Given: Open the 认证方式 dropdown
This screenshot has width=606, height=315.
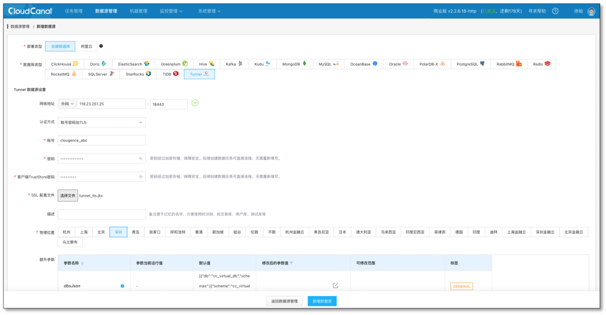Looking at the screenshot, I should (102, 122).
